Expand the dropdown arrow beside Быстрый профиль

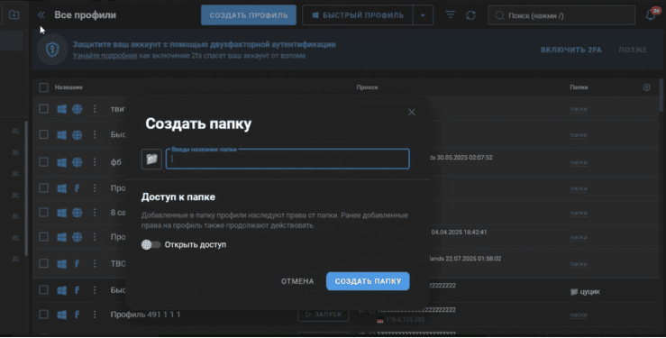click(423, 15)
